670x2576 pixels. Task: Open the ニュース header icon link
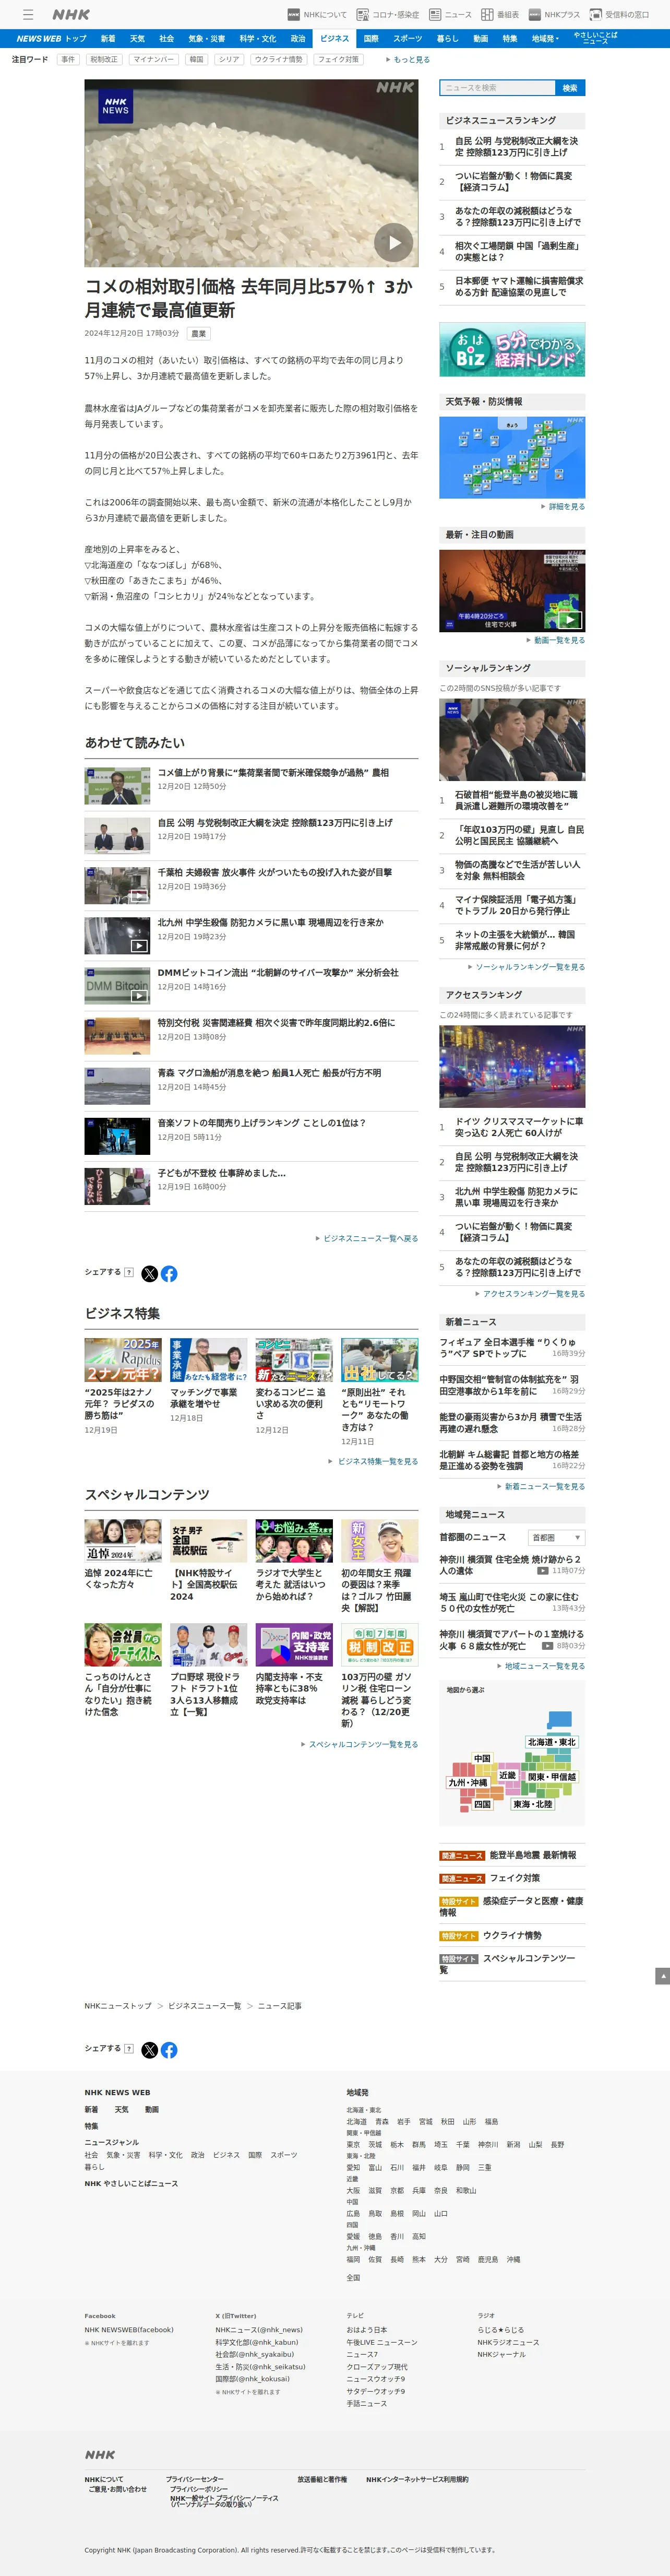click(450, 15)
